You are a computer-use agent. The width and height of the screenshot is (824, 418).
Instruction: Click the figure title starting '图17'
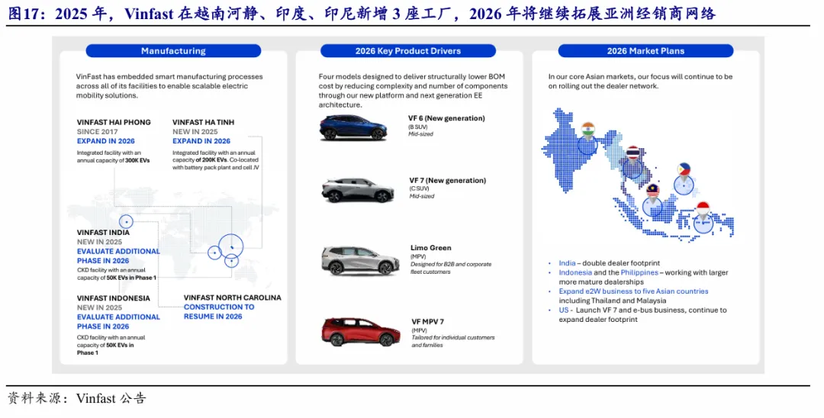tap(361, 13)
